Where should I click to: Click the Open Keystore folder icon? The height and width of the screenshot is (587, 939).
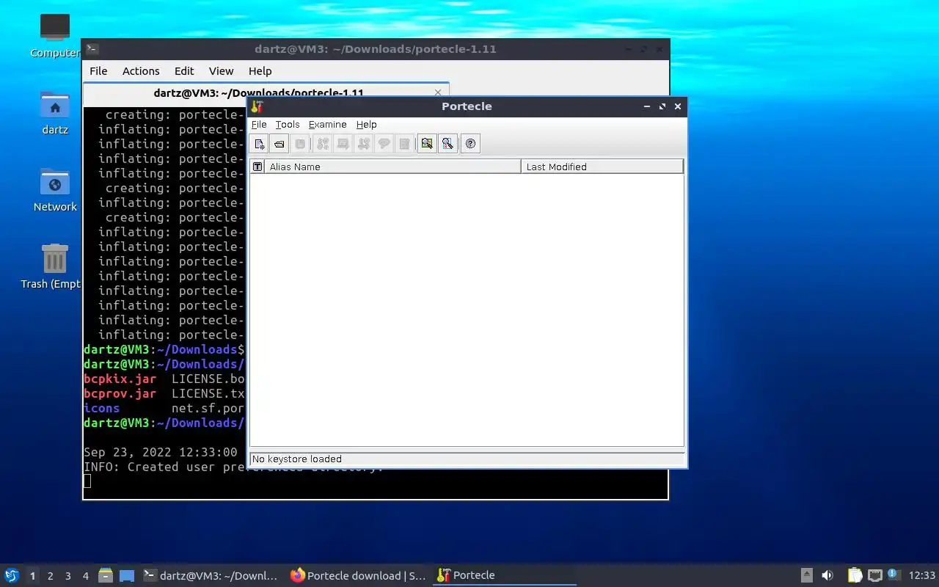(279, 144)
